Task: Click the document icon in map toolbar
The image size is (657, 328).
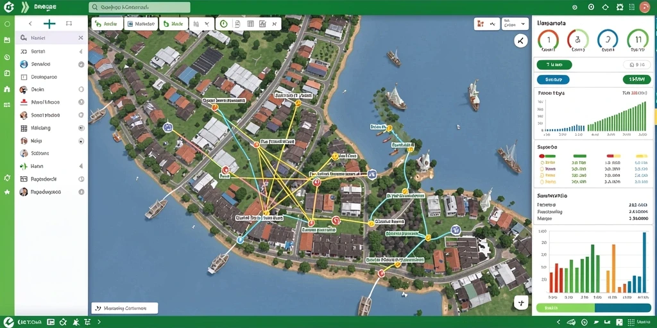Action: point(237,24)
